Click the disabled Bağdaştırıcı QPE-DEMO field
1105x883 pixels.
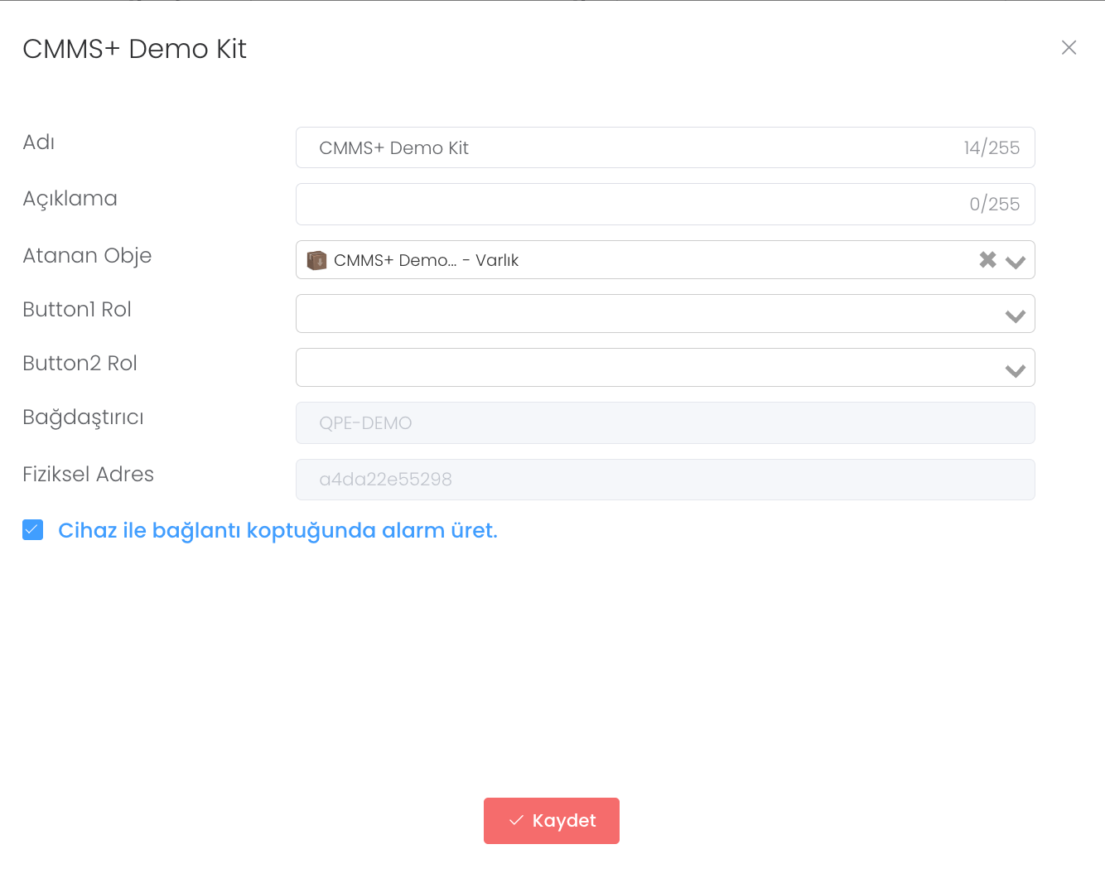(664, 423)
